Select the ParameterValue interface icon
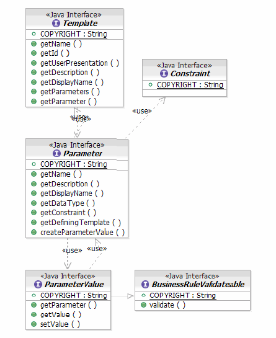 (x=38, y=284)
